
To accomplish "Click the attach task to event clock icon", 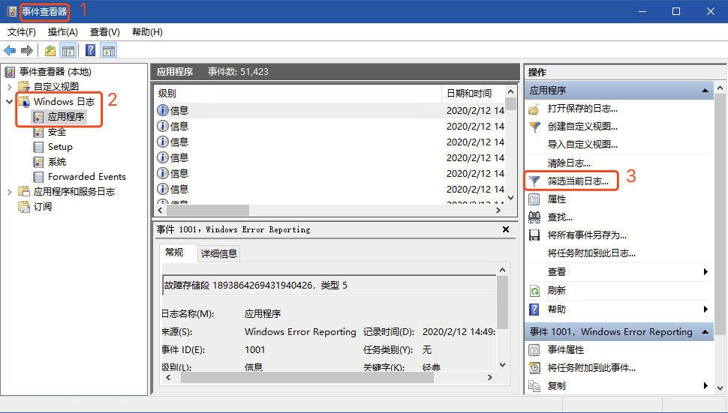I will click(534, 368).
